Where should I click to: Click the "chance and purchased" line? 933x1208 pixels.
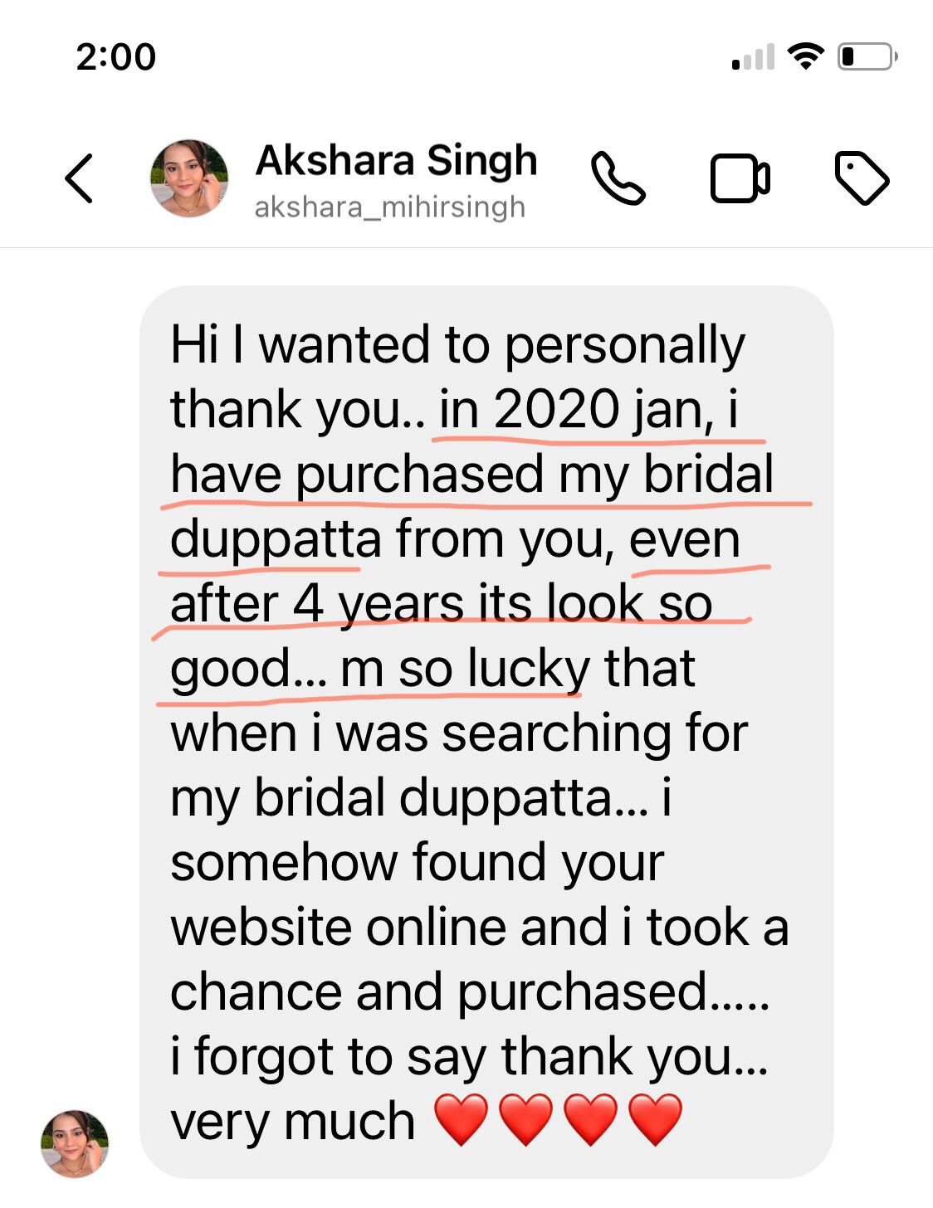tap(469, 991)
